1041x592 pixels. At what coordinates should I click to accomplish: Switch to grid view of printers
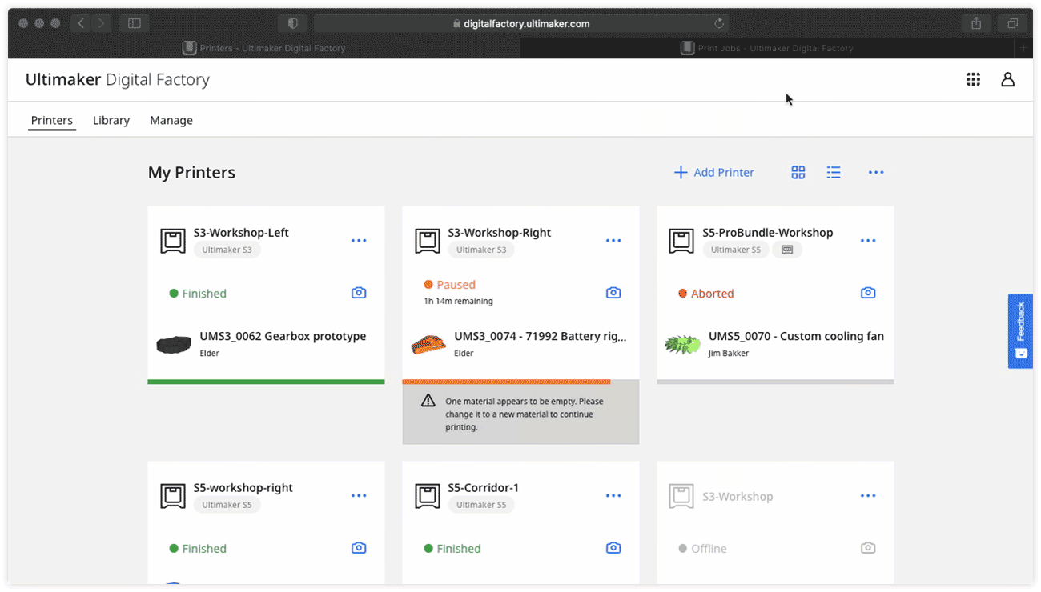pyautogui.click(x=798, y=172)
